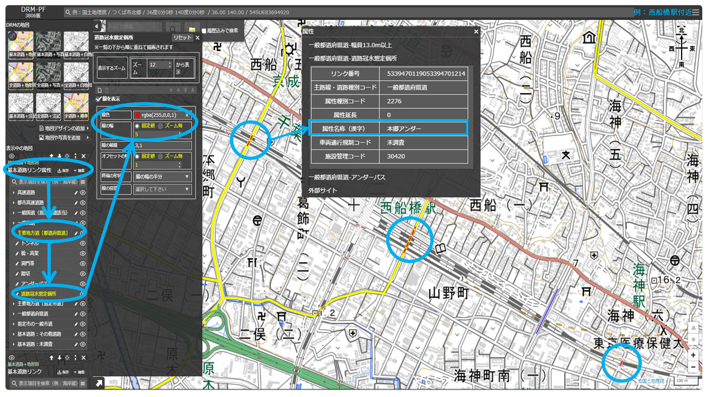Clear the rgba(255,0,0,1) line color value
This screenshot has height=397, width=707.
coord(187,115)
